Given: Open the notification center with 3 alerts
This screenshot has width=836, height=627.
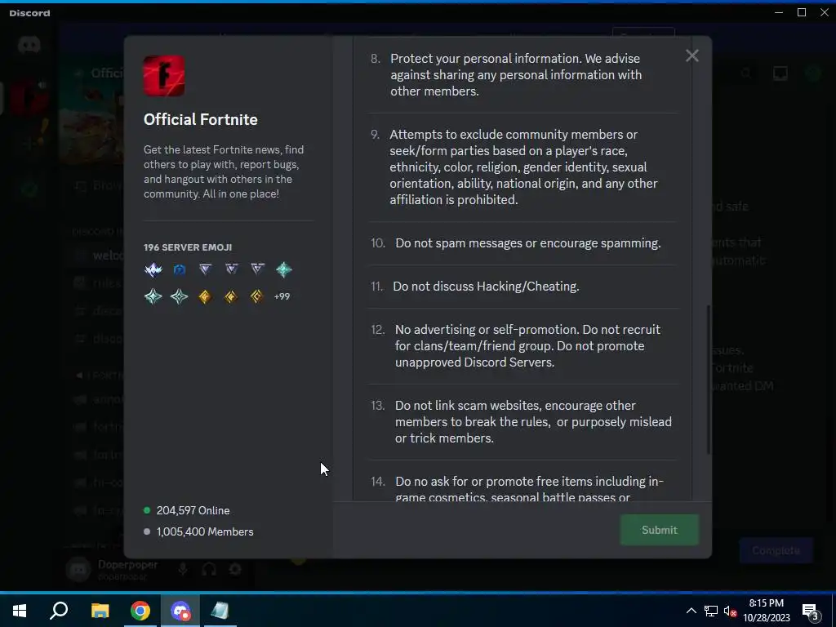Looking at the screenshot, I should pyautogui.click(x=811, y=611).
